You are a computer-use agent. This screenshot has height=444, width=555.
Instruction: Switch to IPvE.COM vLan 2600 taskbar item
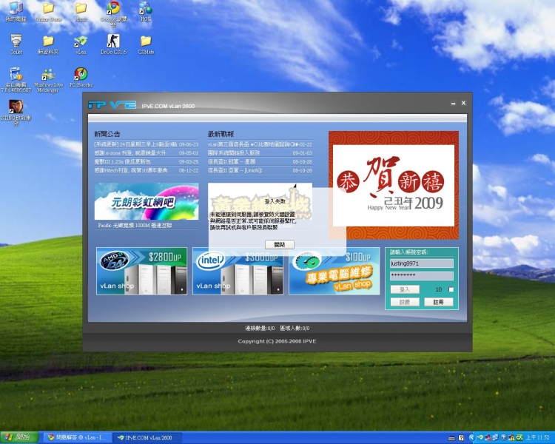[x=147, y=437]
